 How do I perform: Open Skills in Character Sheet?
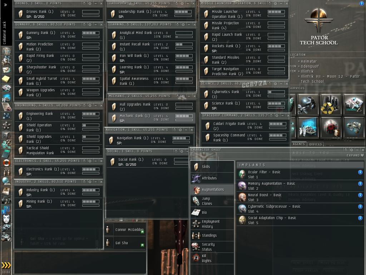212,167
